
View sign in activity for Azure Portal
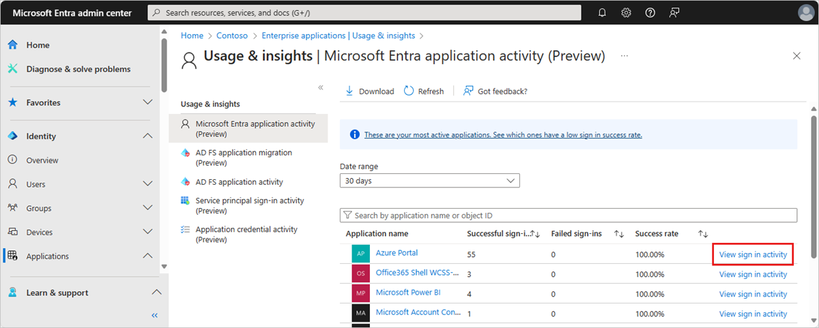coord(753,254)
